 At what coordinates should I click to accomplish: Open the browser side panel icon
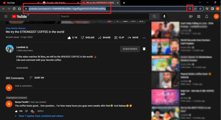coord(212,9)
